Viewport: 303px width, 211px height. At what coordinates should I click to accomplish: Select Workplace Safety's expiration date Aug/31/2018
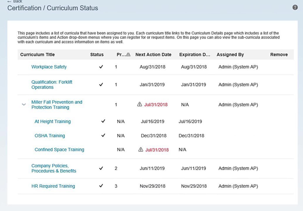click(194, 67)
